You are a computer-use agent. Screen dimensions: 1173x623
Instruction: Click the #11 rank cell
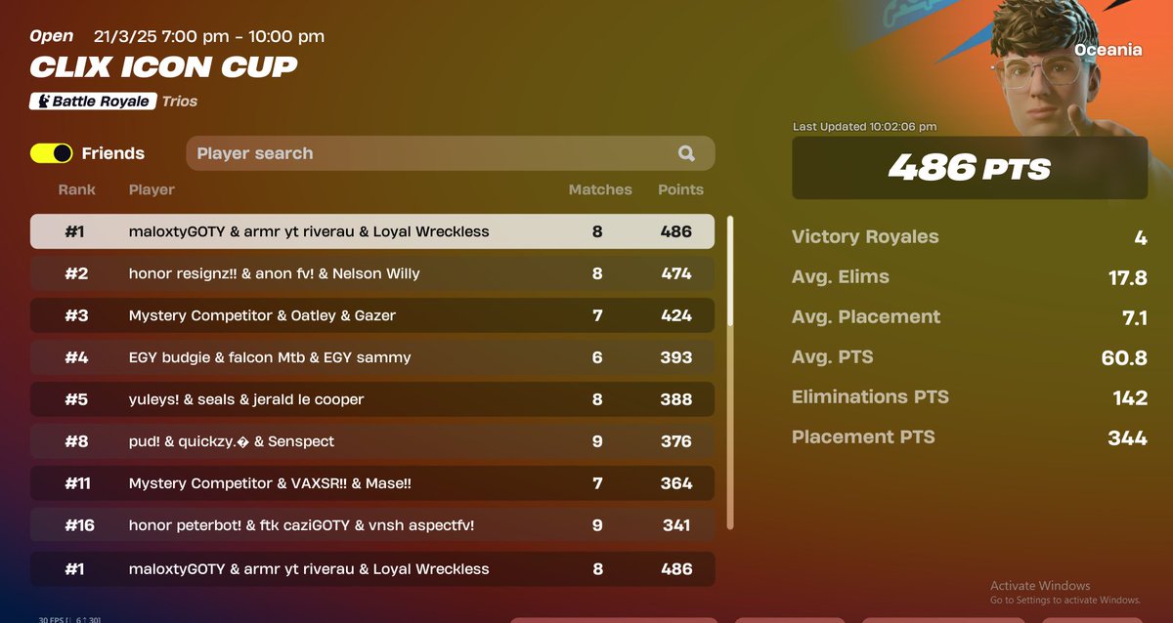point(76,483)
